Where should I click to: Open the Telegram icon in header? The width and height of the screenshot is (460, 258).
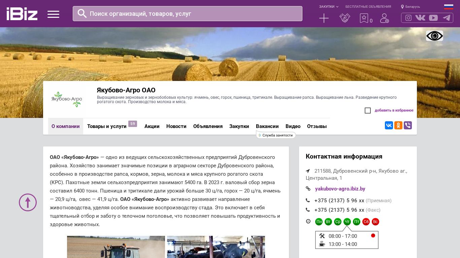click(x=447, y=18)
